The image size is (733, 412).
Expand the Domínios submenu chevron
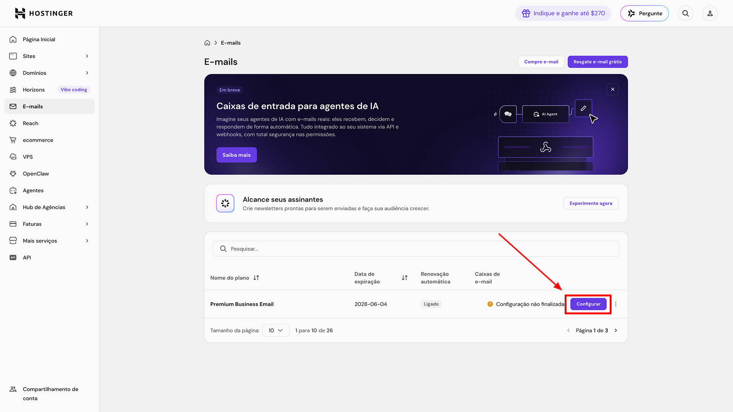87,73
